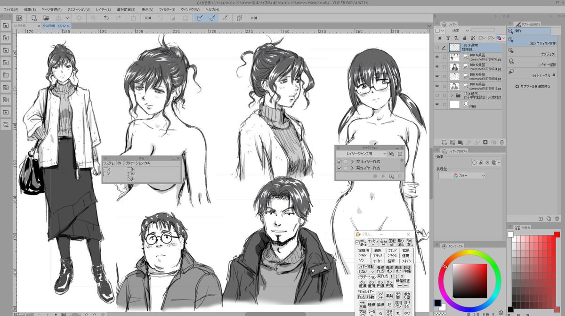Open the レイヤー(L) menu
Image resolution: width=565 pixels, height=316 pixels.
tap(103, 9)
